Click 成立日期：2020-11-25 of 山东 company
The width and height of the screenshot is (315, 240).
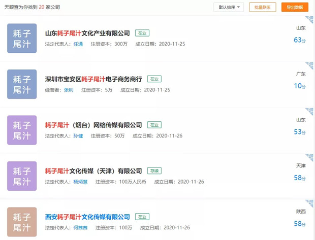coord(160,44)
